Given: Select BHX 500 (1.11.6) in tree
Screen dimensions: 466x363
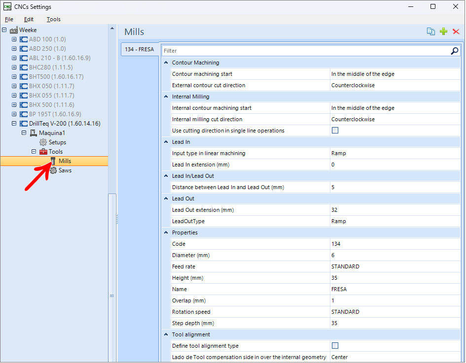Looking at the screenshot, I should [52, 105].
